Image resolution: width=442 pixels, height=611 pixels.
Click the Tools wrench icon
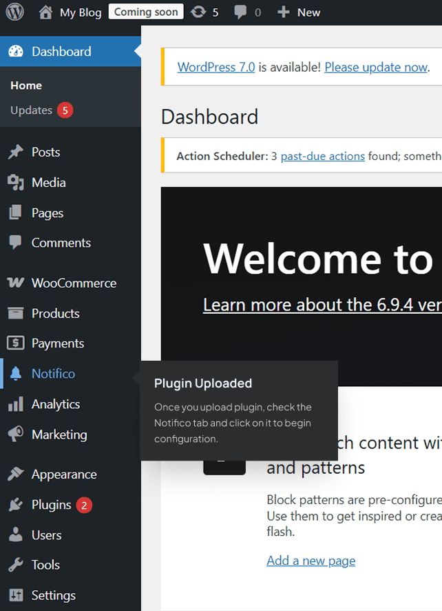[16, 565]
